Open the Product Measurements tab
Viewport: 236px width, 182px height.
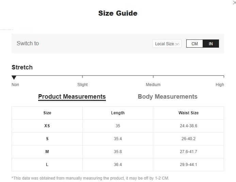[72, 97]
